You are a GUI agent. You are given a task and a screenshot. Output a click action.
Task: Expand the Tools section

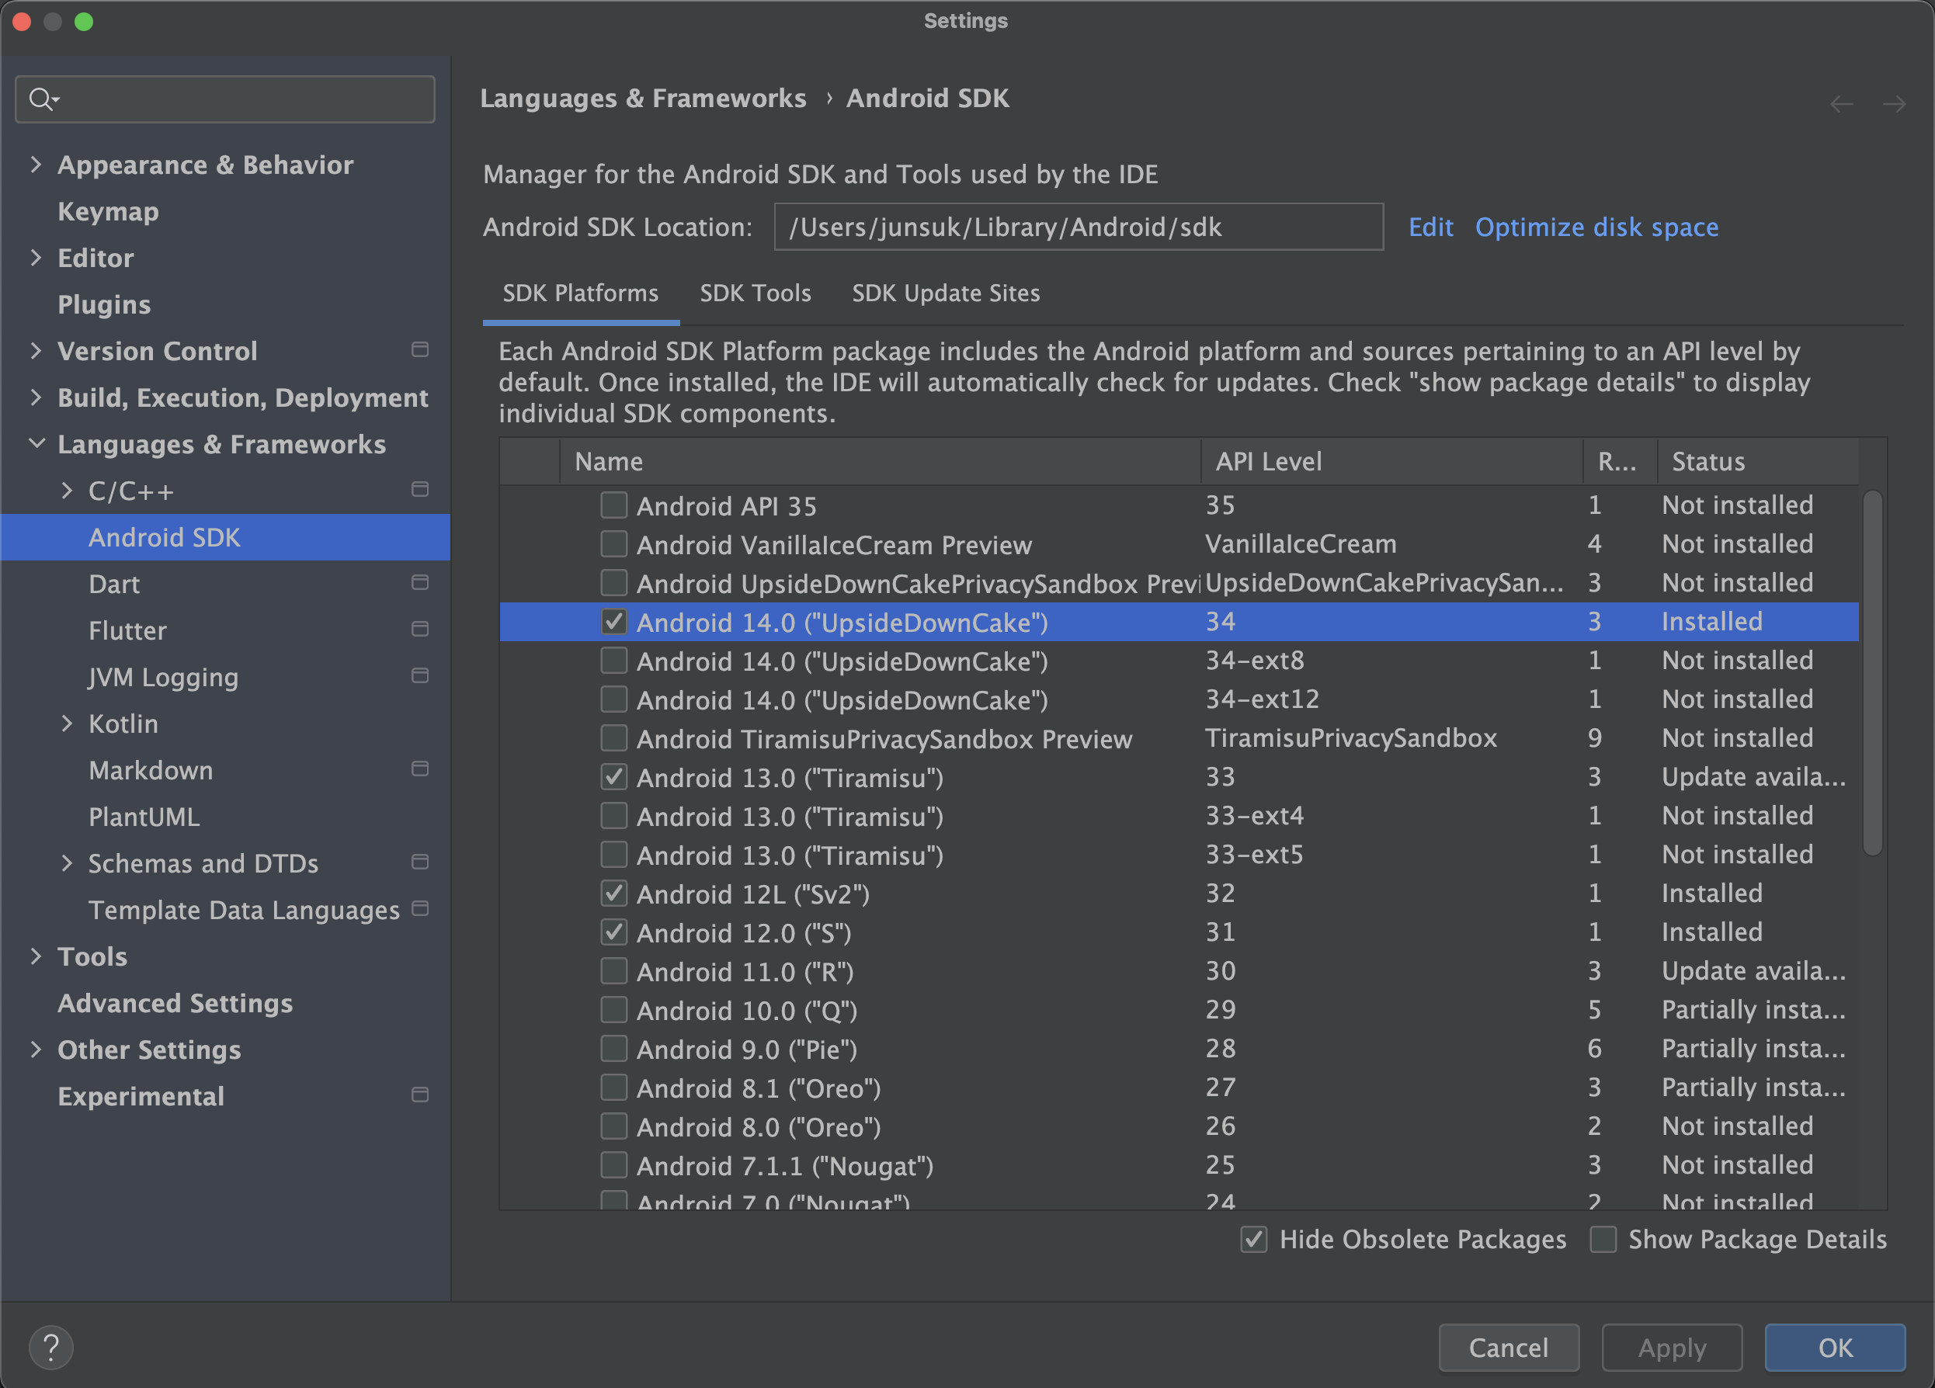click(x=36, y=956)
